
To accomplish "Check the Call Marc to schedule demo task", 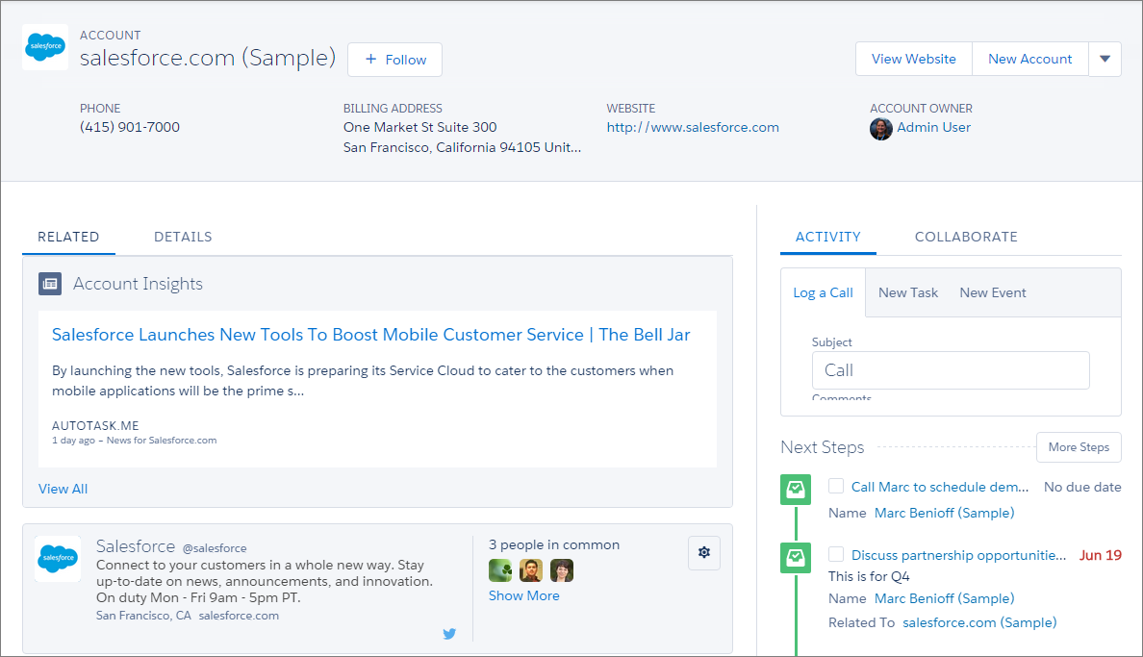I will tap(836, 487).
